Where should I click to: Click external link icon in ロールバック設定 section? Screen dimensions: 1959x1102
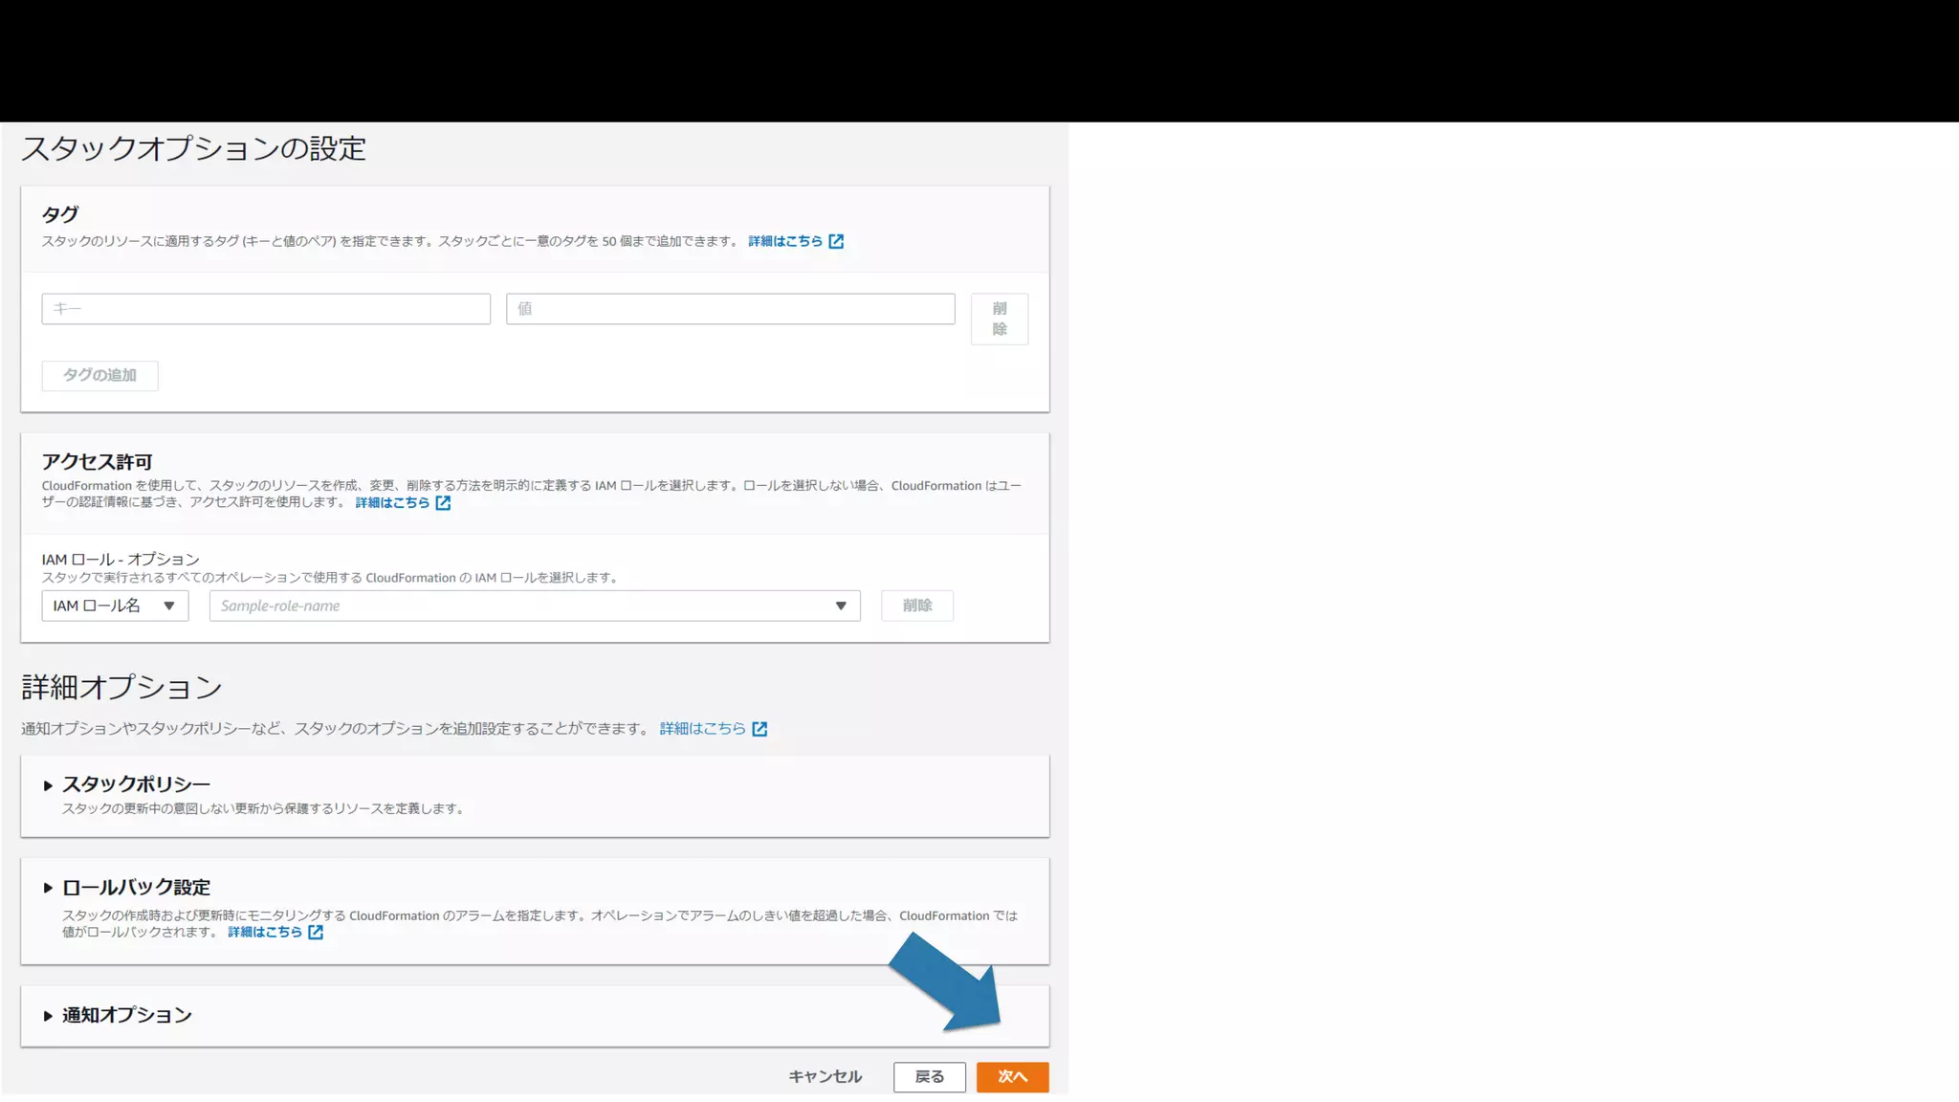pos(316,932)
